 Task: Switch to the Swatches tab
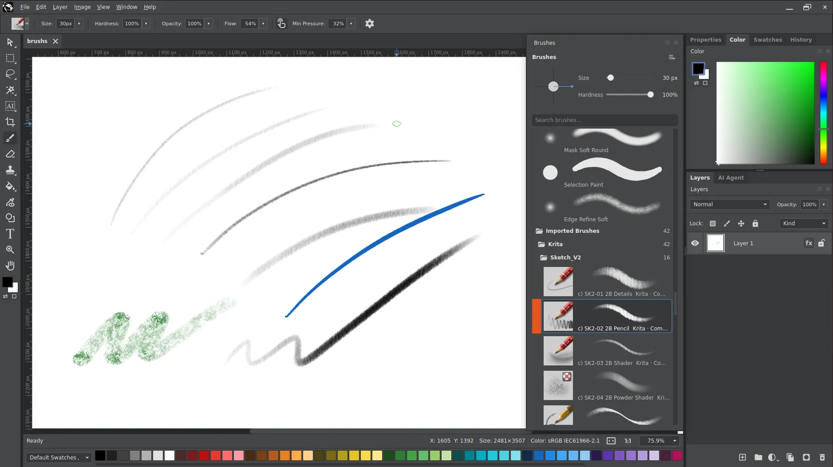[768, 39]
